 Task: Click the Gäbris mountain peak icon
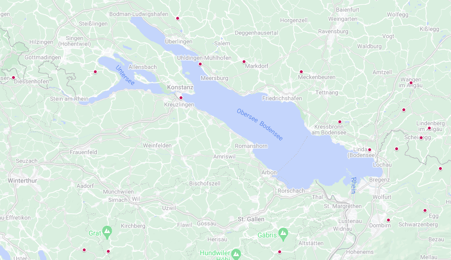[x=283, y=234]
